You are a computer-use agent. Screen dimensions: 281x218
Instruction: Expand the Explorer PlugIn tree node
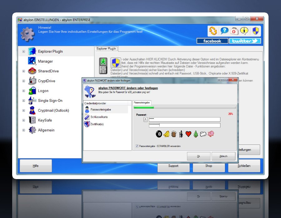coord(24,51)
